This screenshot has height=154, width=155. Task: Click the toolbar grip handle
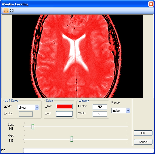tap(2, 11)
